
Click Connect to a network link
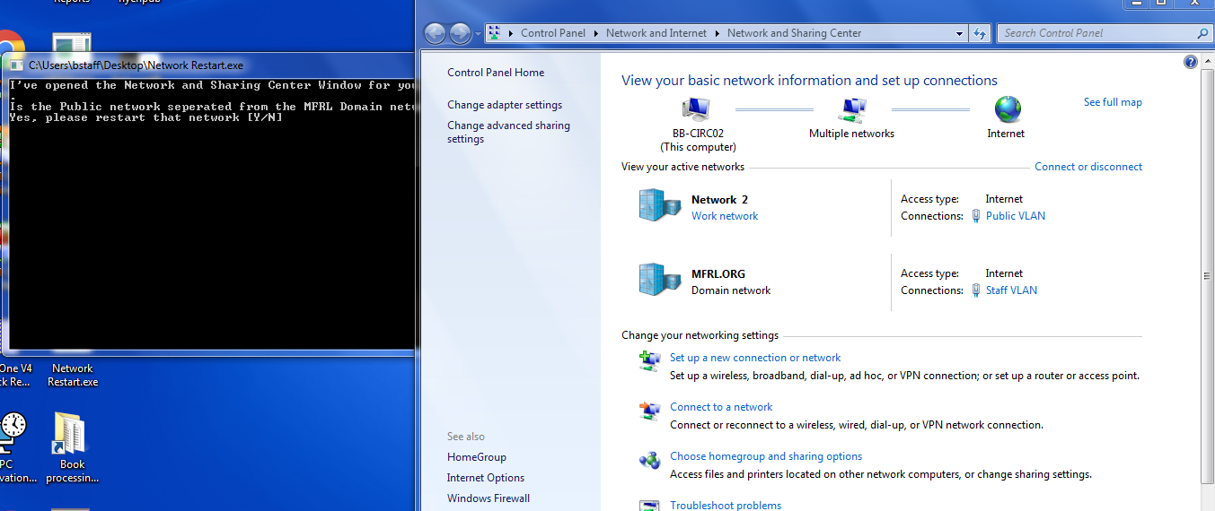(x=721, y=407)
